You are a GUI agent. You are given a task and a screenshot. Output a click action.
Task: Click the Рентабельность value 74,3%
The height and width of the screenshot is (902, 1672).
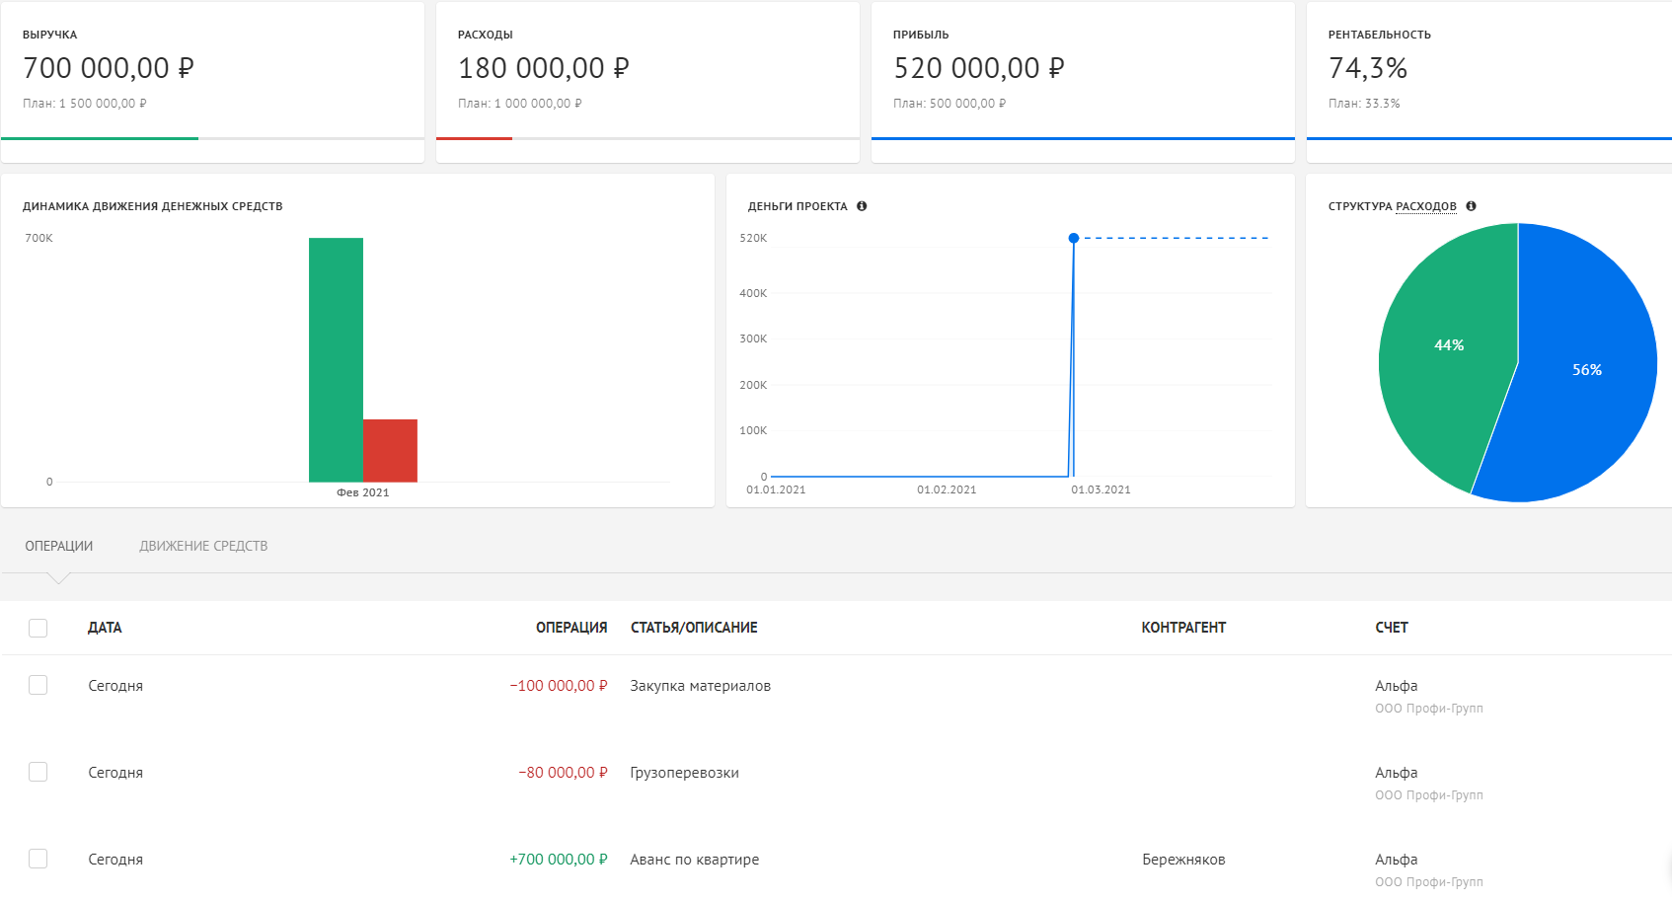[1368, 68]
